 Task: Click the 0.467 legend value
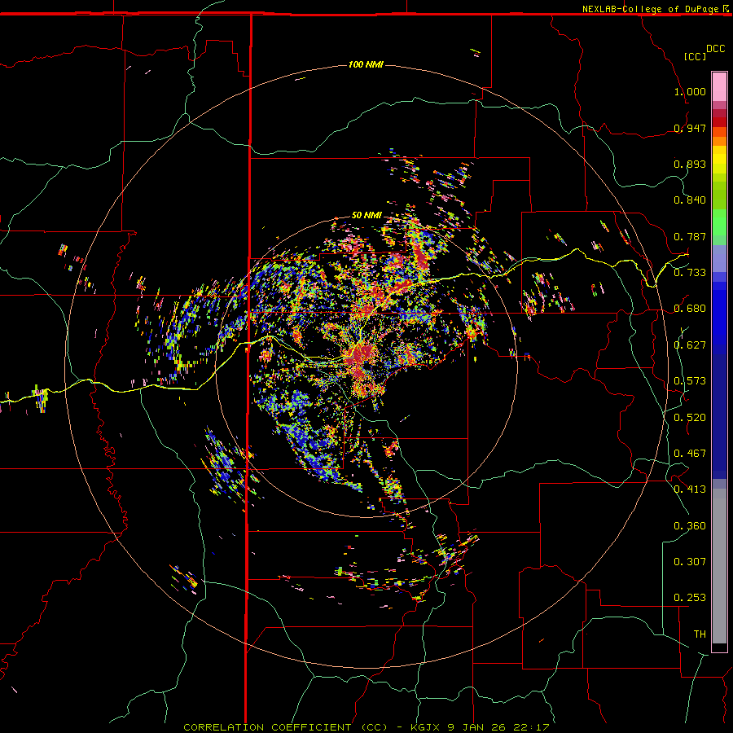click(690, 454)
